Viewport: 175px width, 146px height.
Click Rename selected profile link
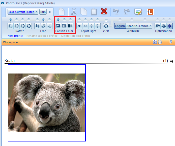point(42,36)
